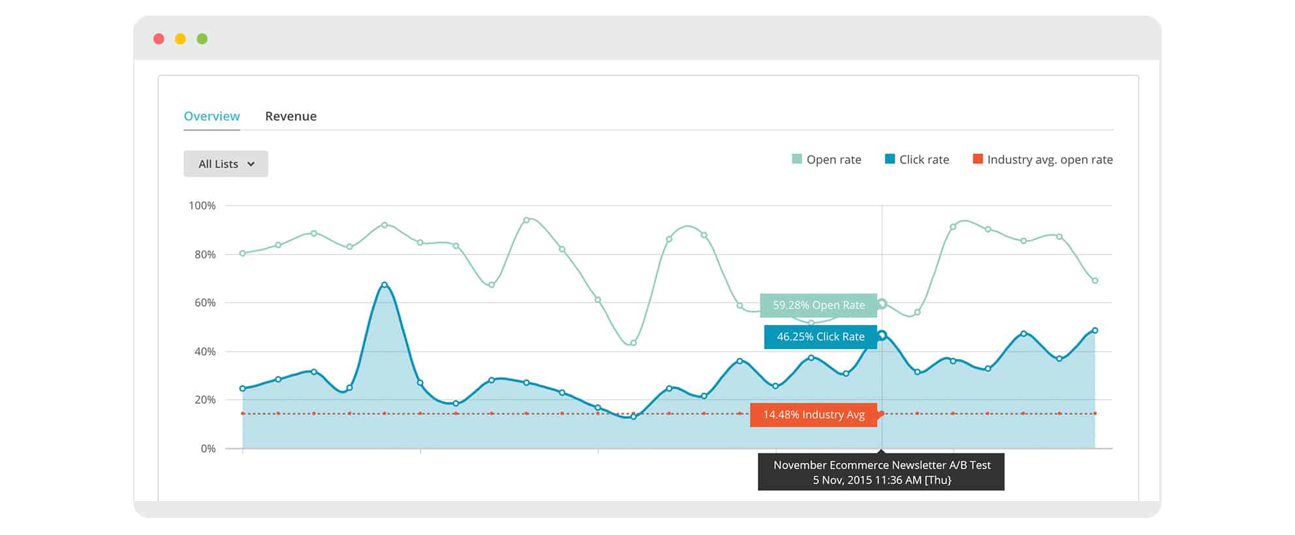Toggle the Click rate legend swatch

point(890,159)
